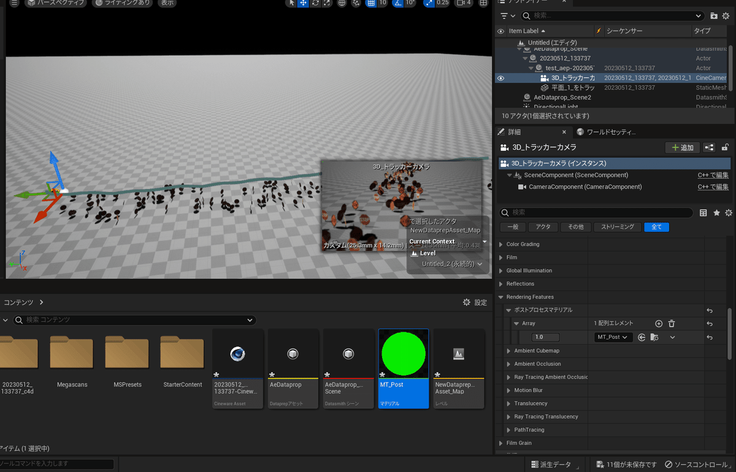Open the 表示 show flags menu

(x=167, y=3)
